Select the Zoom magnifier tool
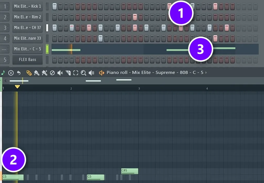Viewport: 264px width, 183px height. (x=83, y=73)
